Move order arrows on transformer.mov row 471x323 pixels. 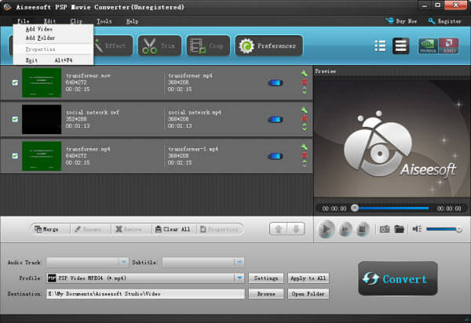[x=305, y=90]
